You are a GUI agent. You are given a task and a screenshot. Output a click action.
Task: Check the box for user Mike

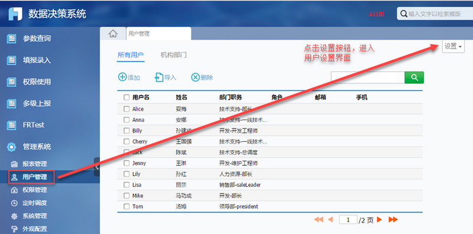pyautogui.click(x=127, y=196)
